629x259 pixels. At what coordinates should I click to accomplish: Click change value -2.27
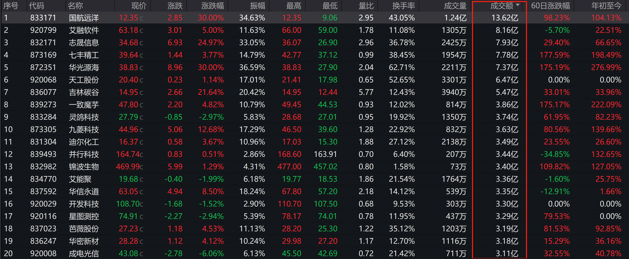click(173, 216)
